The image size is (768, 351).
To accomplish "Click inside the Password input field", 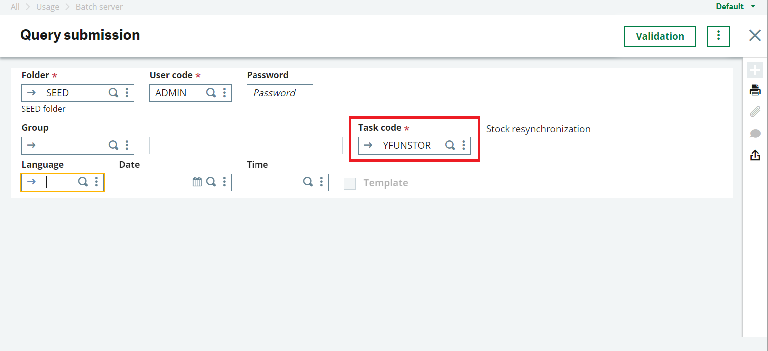I will (x=279, y=93).
